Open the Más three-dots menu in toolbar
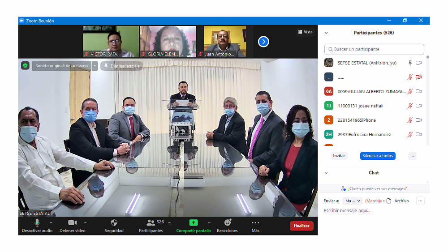 (x=255, y=222)
